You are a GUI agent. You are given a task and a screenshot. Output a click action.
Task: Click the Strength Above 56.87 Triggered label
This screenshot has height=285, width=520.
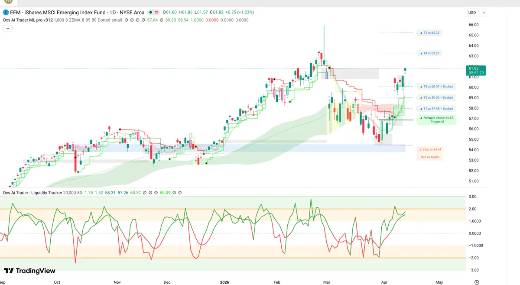click(437, 120)
